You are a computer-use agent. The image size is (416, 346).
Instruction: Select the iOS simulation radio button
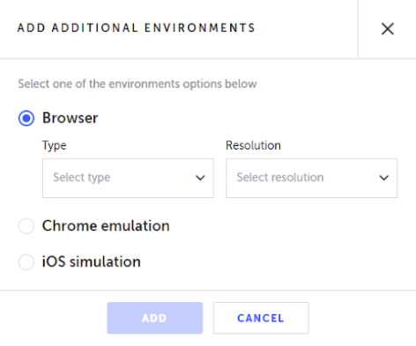tap(26, 261)
